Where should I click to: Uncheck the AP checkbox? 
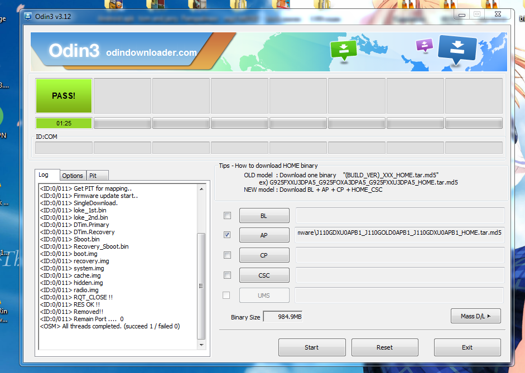[227, 235]
